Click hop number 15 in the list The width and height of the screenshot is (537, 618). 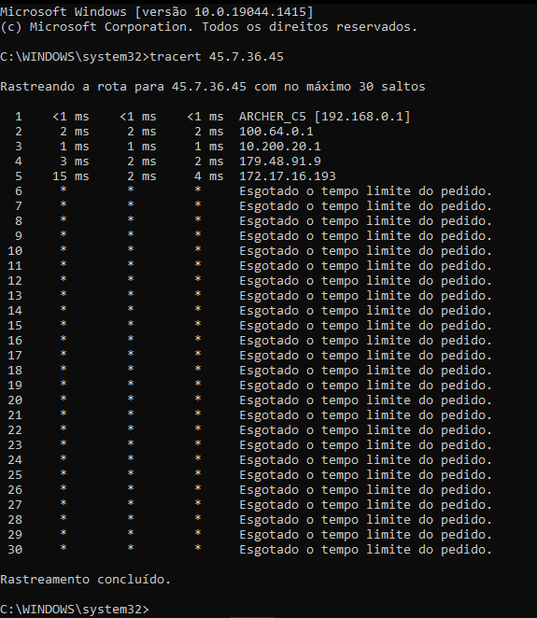(x=15, y=326)
